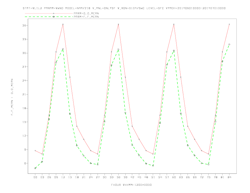
Task: Click green circle data point at hour 27
Action: point(98,165)
